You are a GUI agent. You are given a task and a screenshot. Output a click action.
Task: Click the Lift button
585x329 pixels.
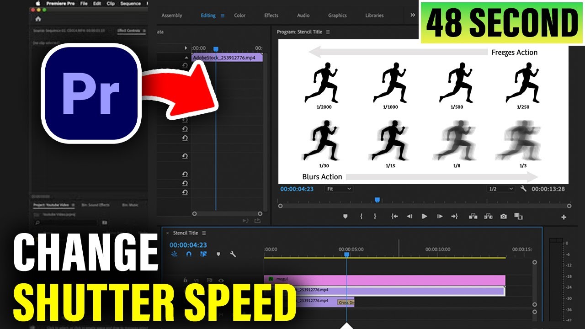coord(473,217)
